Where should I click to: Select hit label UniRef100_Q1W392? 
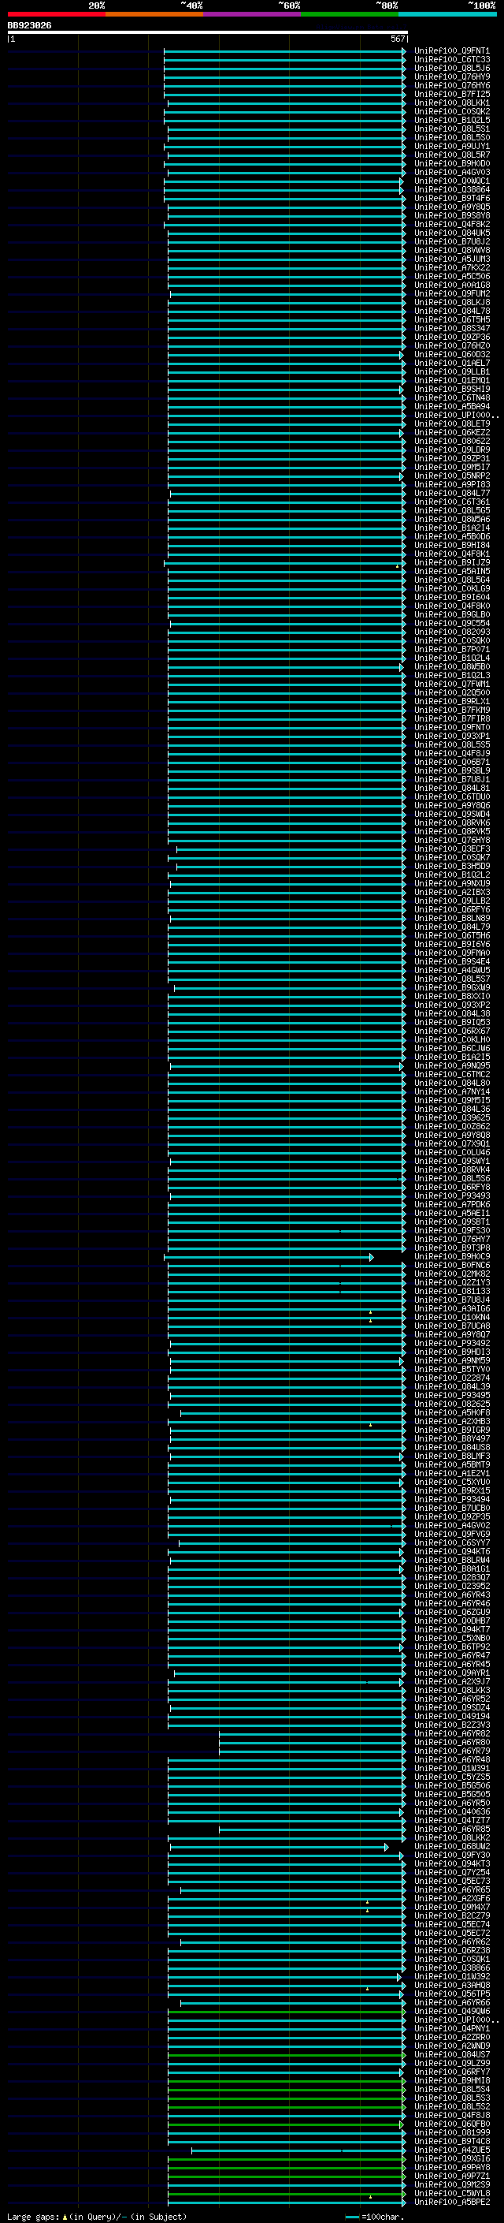[451, 1976]
